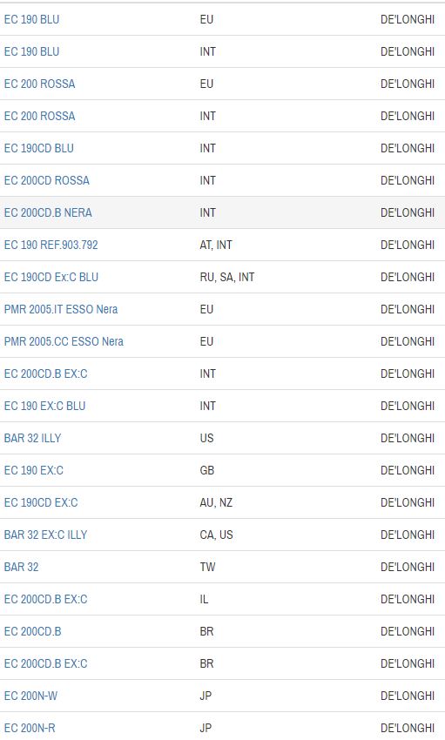Select the EC 200N-R model link

30,728
